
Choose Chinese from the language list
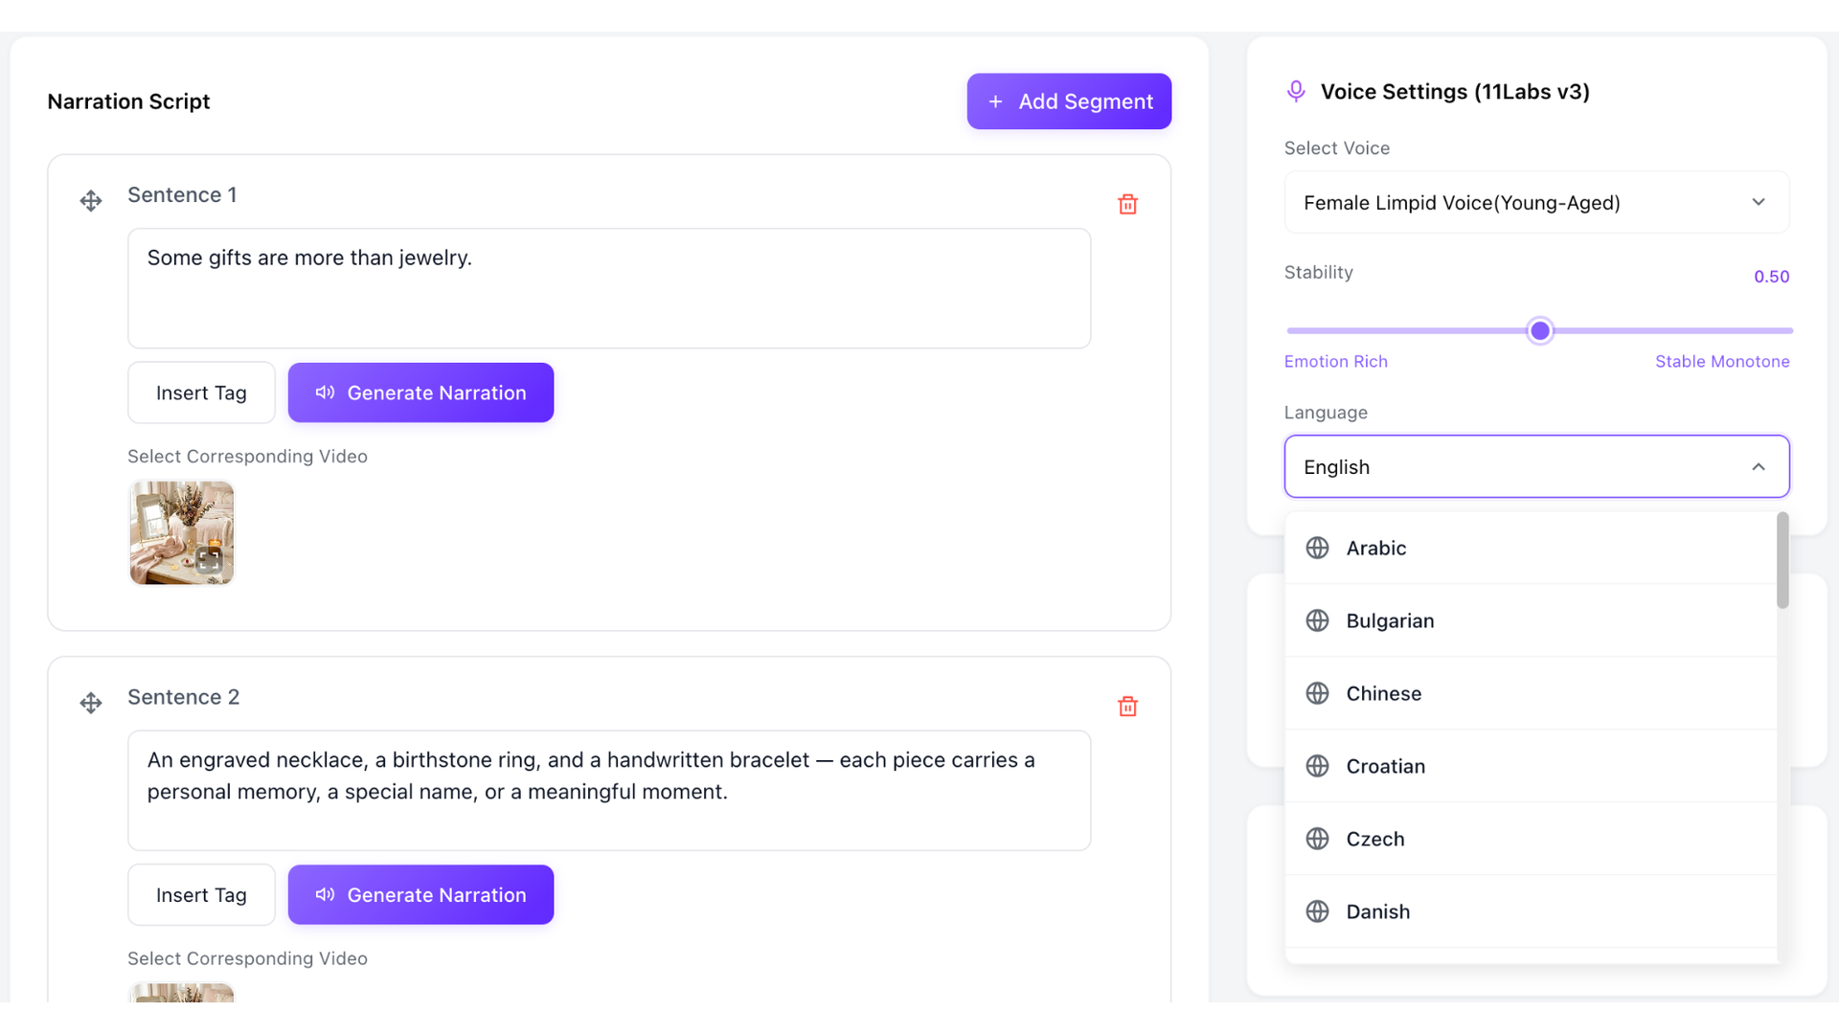pos(1531,693)
